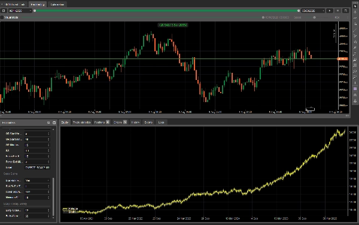Open the History tab
Viewport: 359px width, 225px height.
click(135, 122)
